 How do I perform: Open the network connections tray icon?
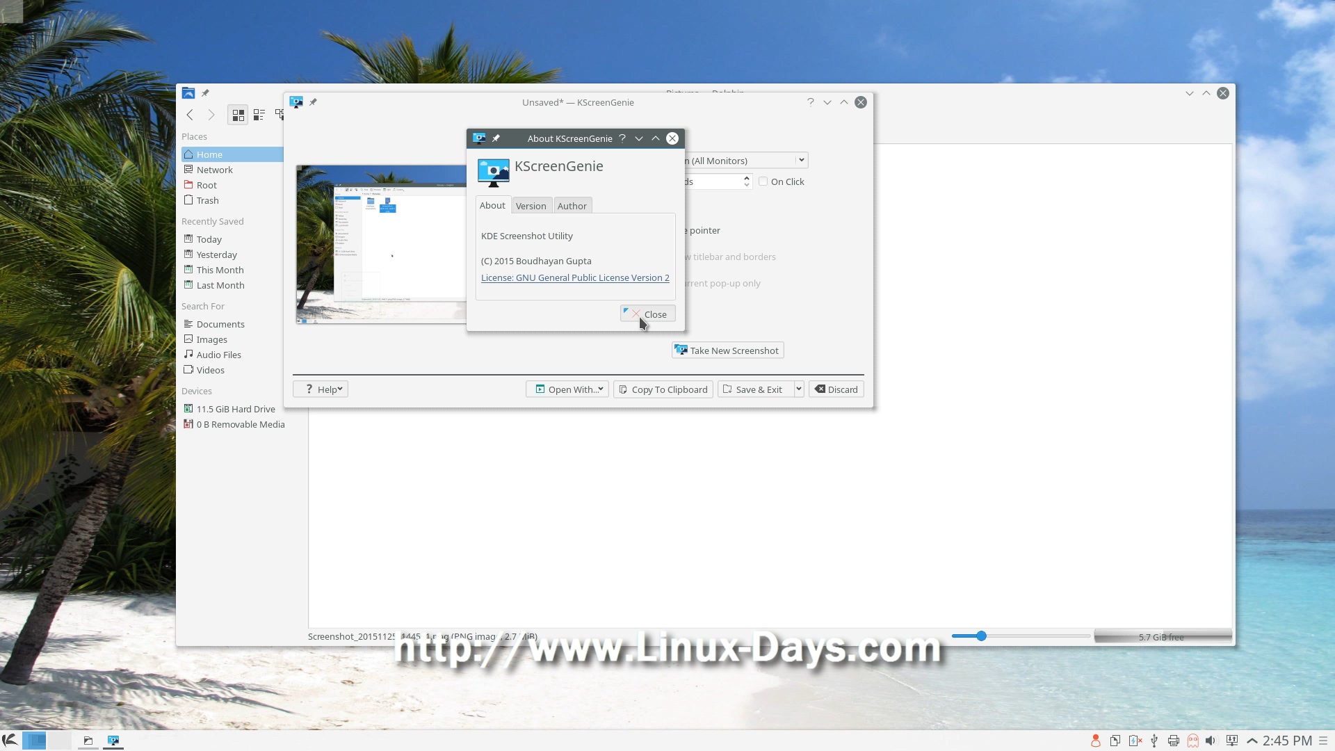pyautogui.click(x=1232, y=741)
